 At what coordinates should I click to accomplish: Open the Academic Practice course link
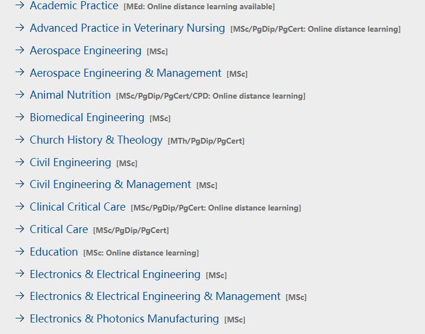coord(74,6)
